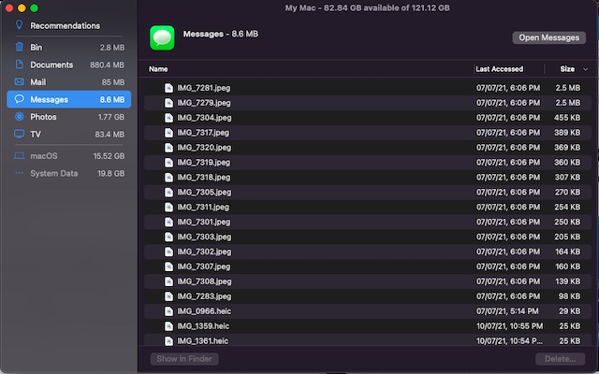Viewport: 599px width, 374px height.
Task: Select the IMG_1359.heic file row
Action: 368,326
